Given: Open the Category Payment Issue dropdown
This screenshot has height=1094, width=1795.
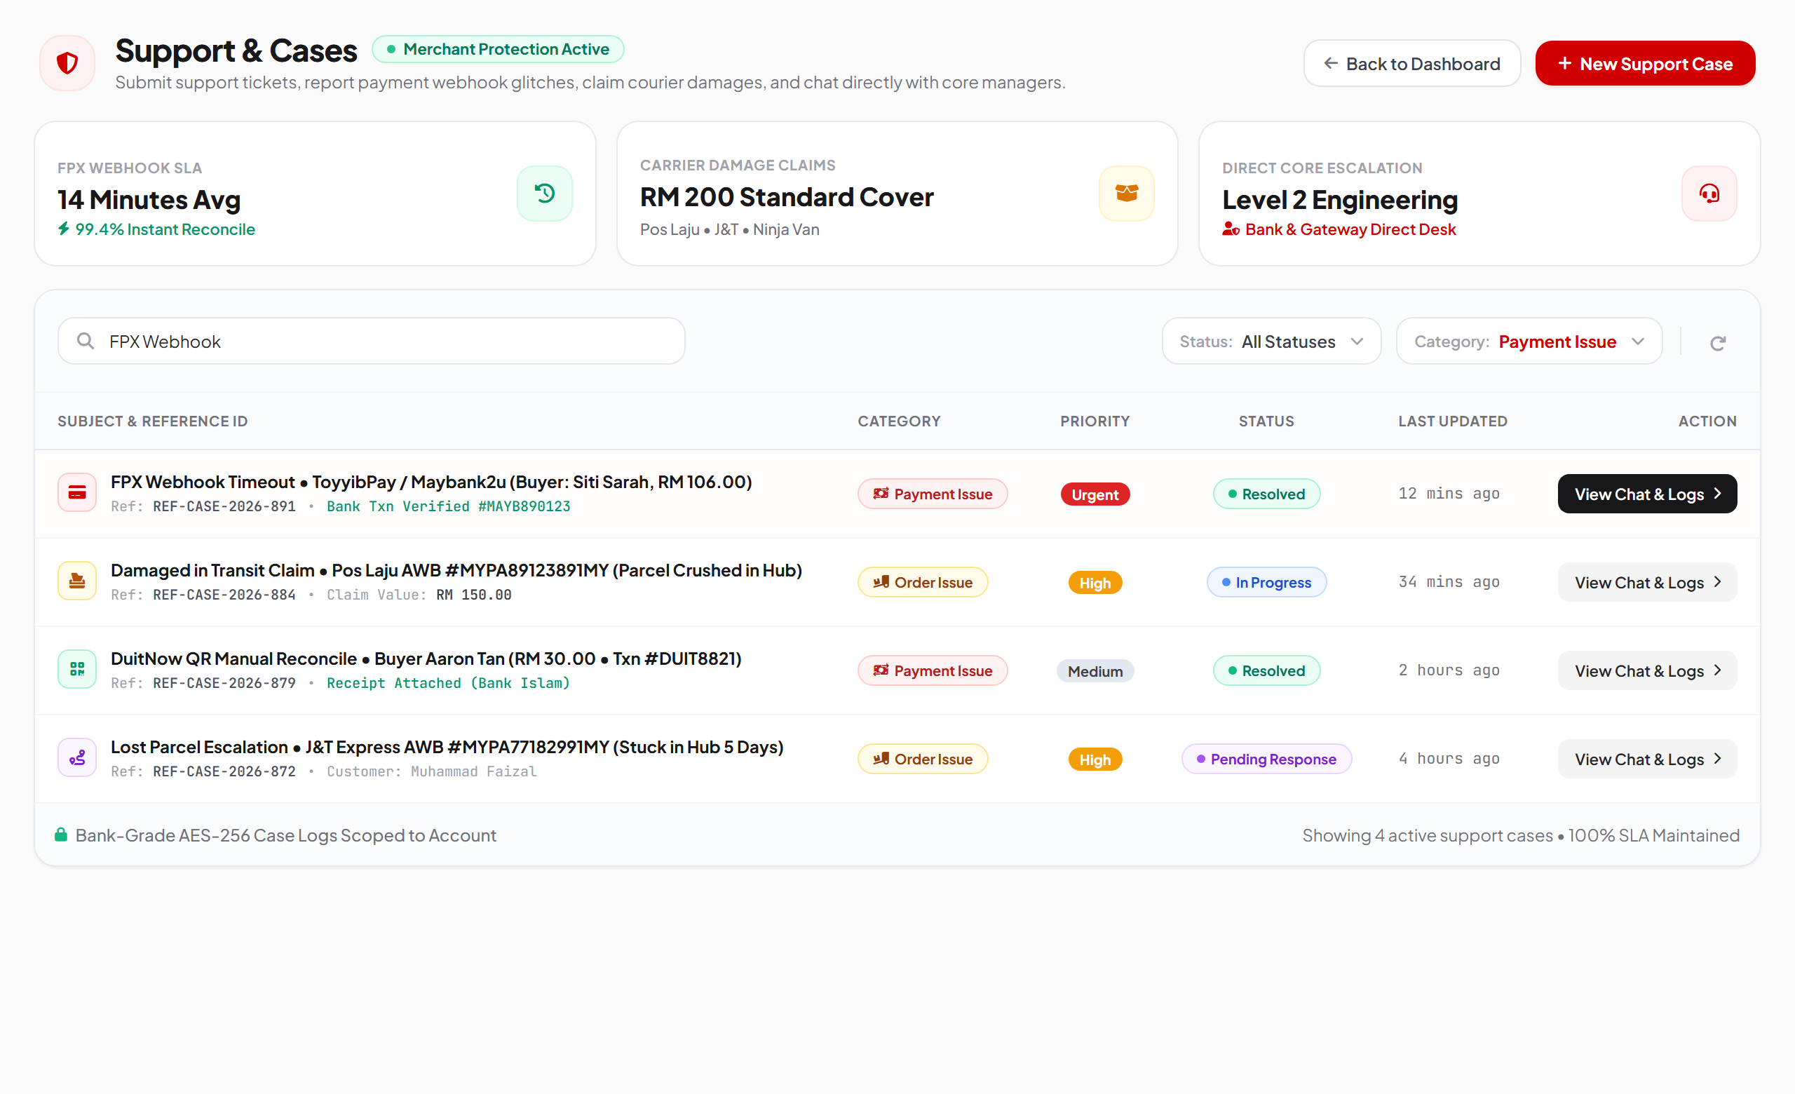Looking at the screenshot, I should tap(1529, 341).
